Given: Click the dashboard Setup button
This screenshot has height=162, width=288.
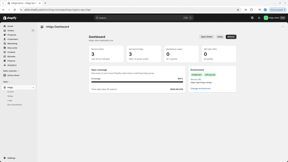Looking at the screenshot, I should [x=220, y=37].
